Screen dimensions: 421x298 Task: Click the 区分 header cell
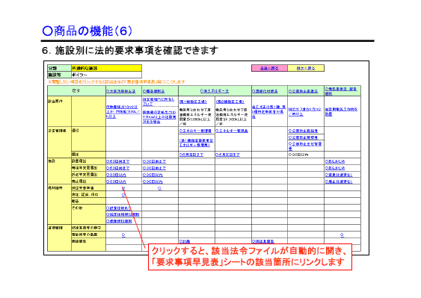click(x=76, y=91)
